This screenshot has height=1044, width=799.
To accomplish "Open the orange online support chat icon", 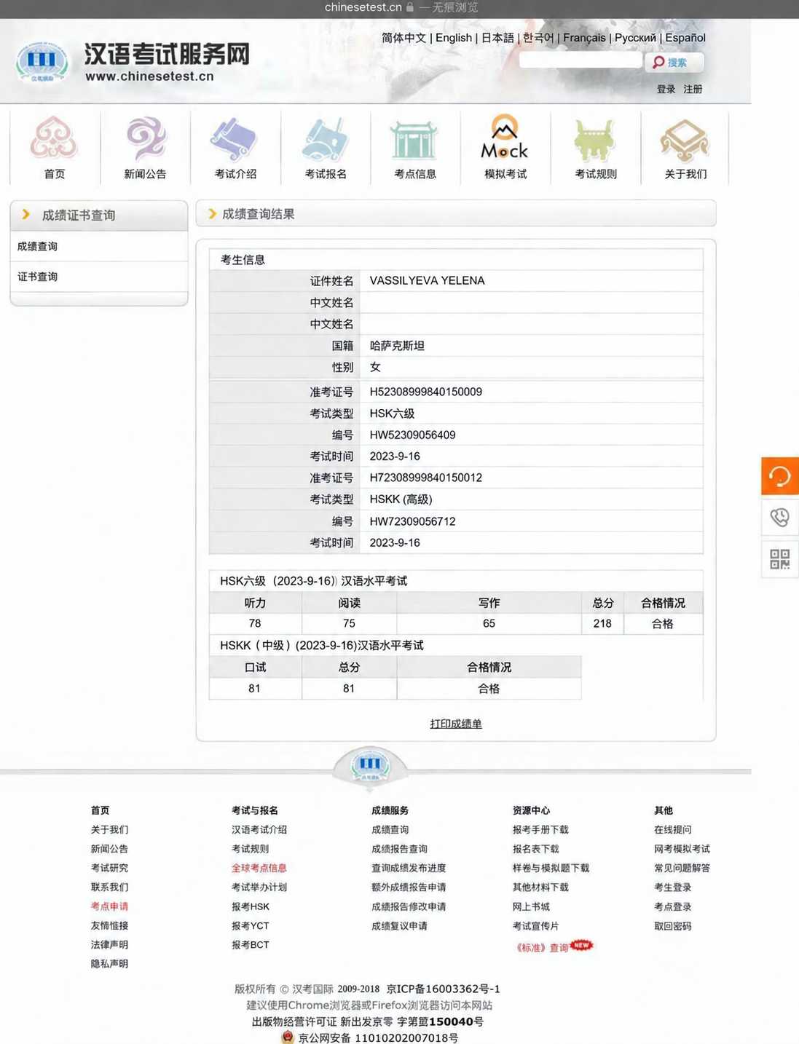I will [780, 476].
